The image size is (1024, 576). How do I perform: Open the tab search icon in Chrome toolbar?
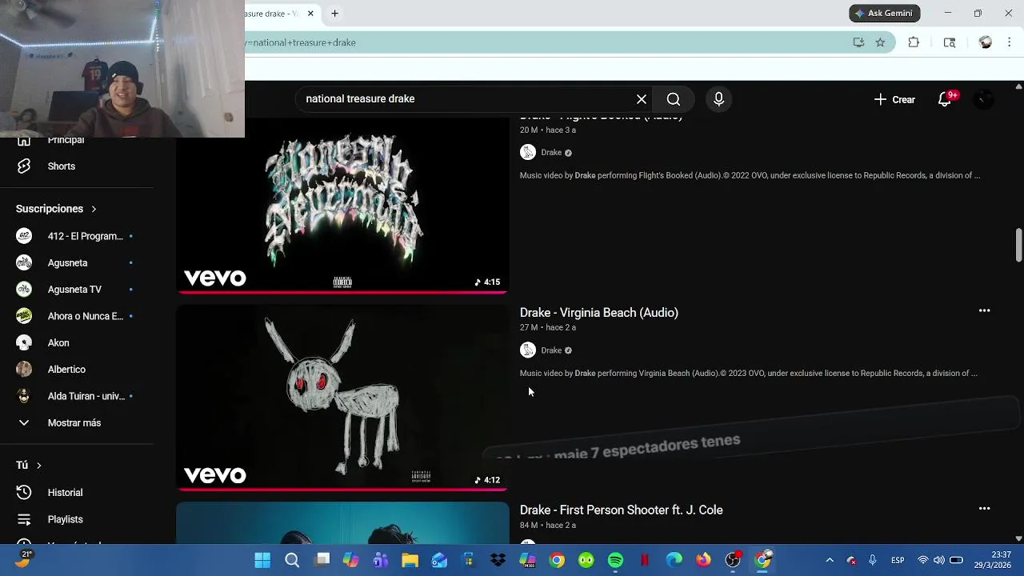click(950, 42)
